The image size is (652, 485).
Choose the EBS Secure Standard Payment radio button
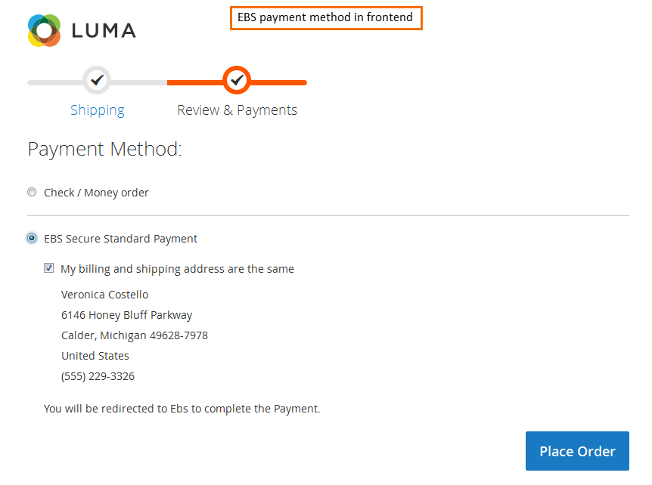(x=32, y=238)
